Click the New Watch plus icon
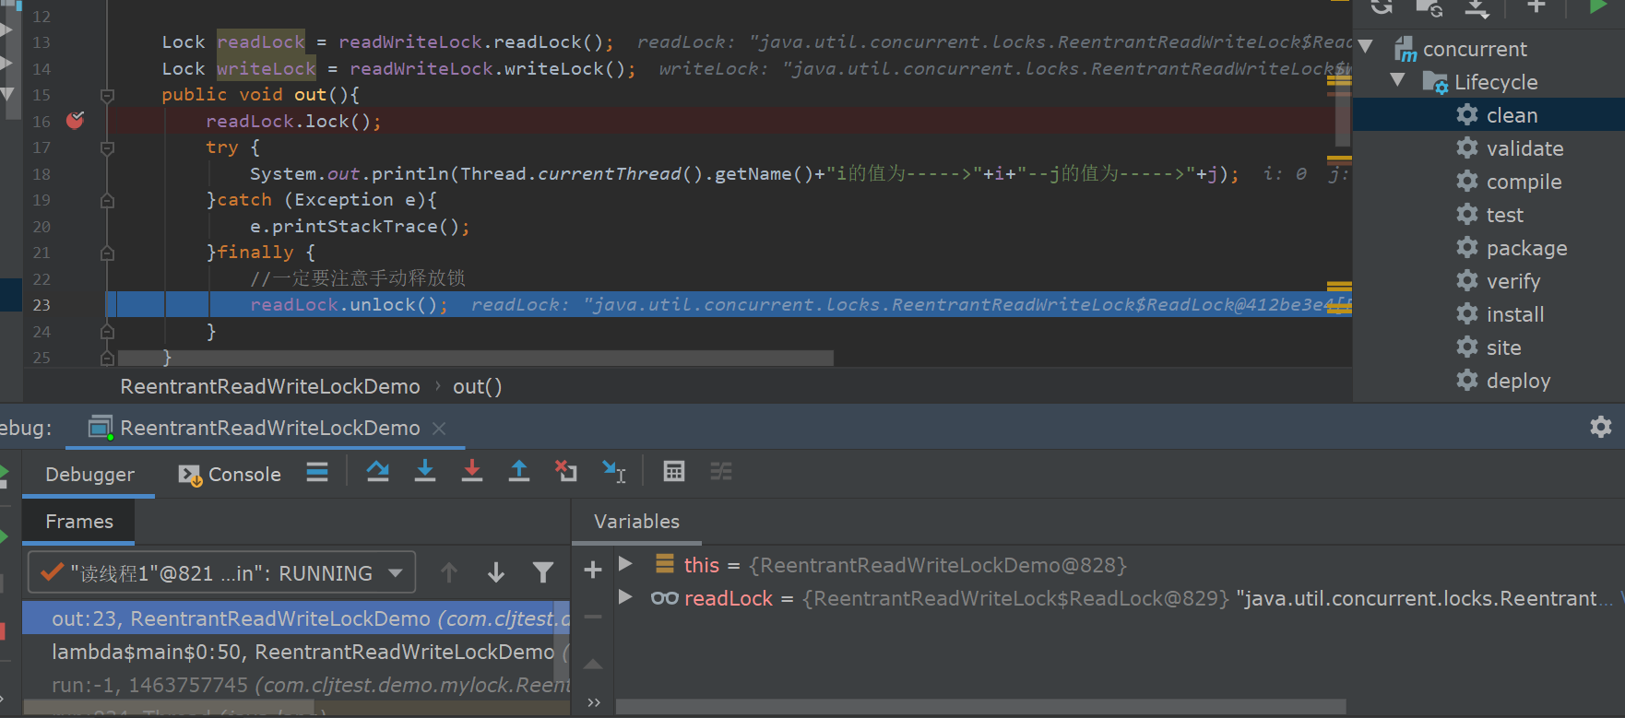The height and width of the screenshot is (718, 1625). 593,571
